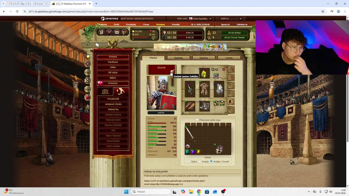This screenshot has width=349, height=196.
Task: Open the Česká Republika country dropdown
Action: [200, 19]
